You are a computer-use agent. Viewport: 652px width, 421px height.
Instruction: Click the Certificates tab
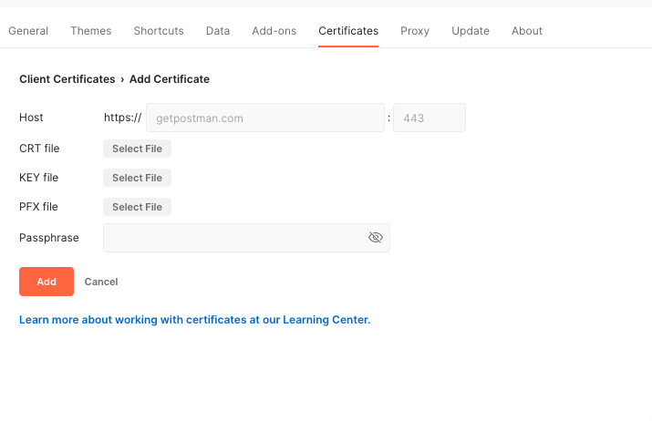(348, 31)
